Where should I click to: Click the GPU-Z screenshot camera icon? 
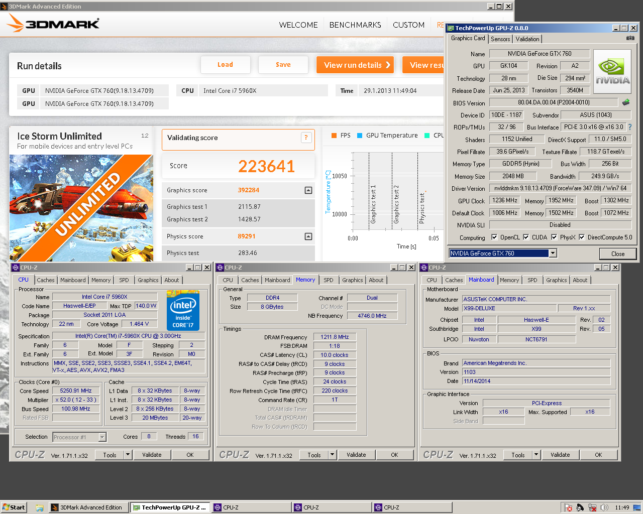(630, 38)
